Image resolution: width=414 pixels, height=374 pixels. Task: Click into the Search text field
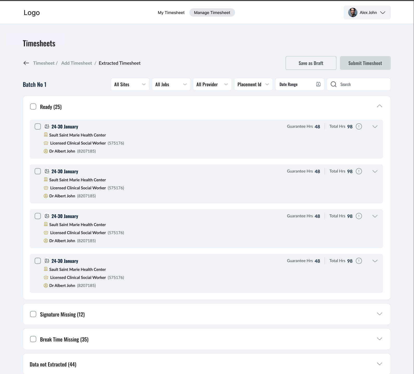[364, 84]
